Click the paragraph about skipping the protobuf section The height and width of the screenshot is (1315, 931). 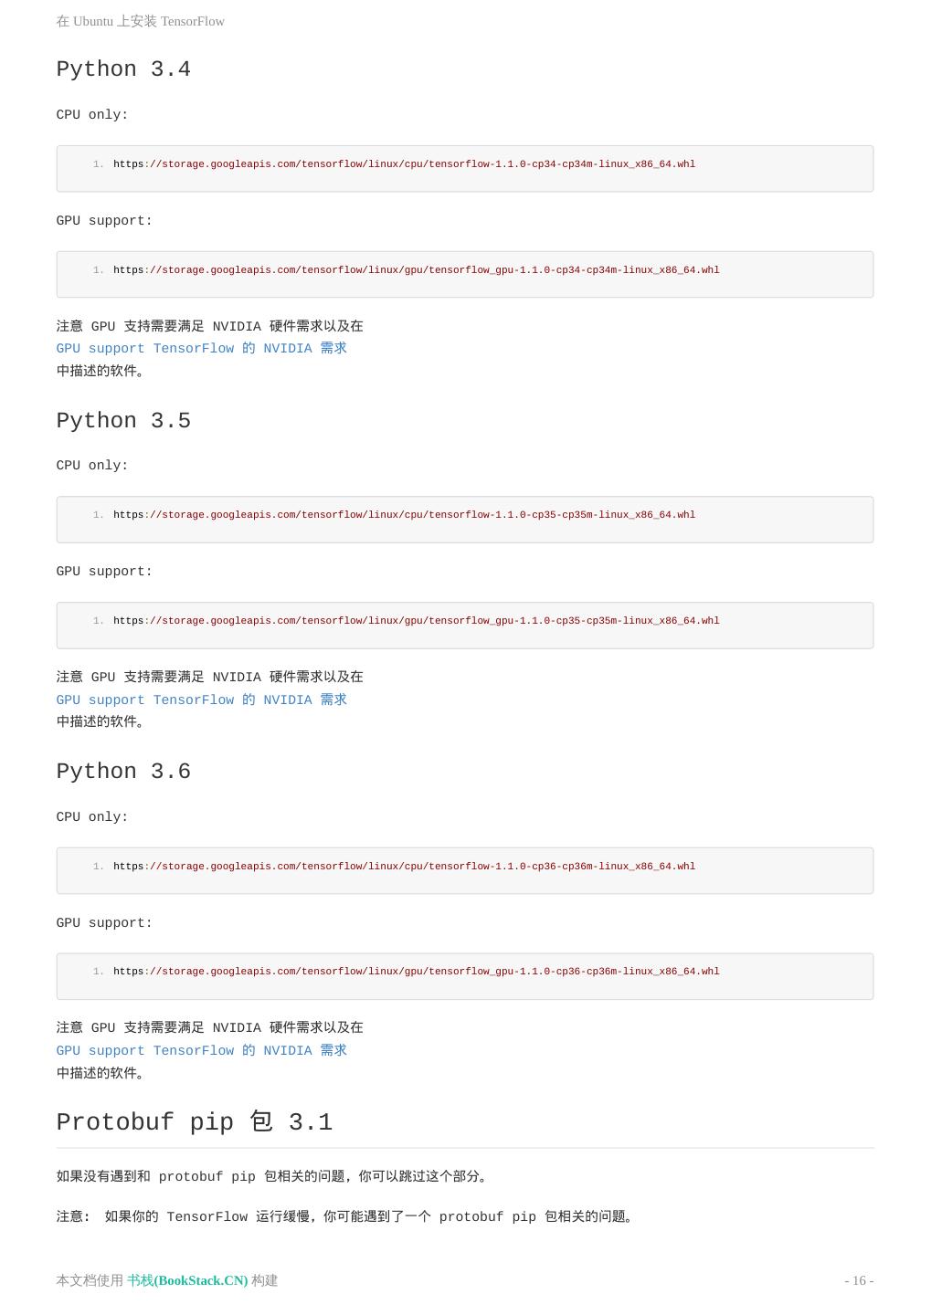[x=272, y=1176]
